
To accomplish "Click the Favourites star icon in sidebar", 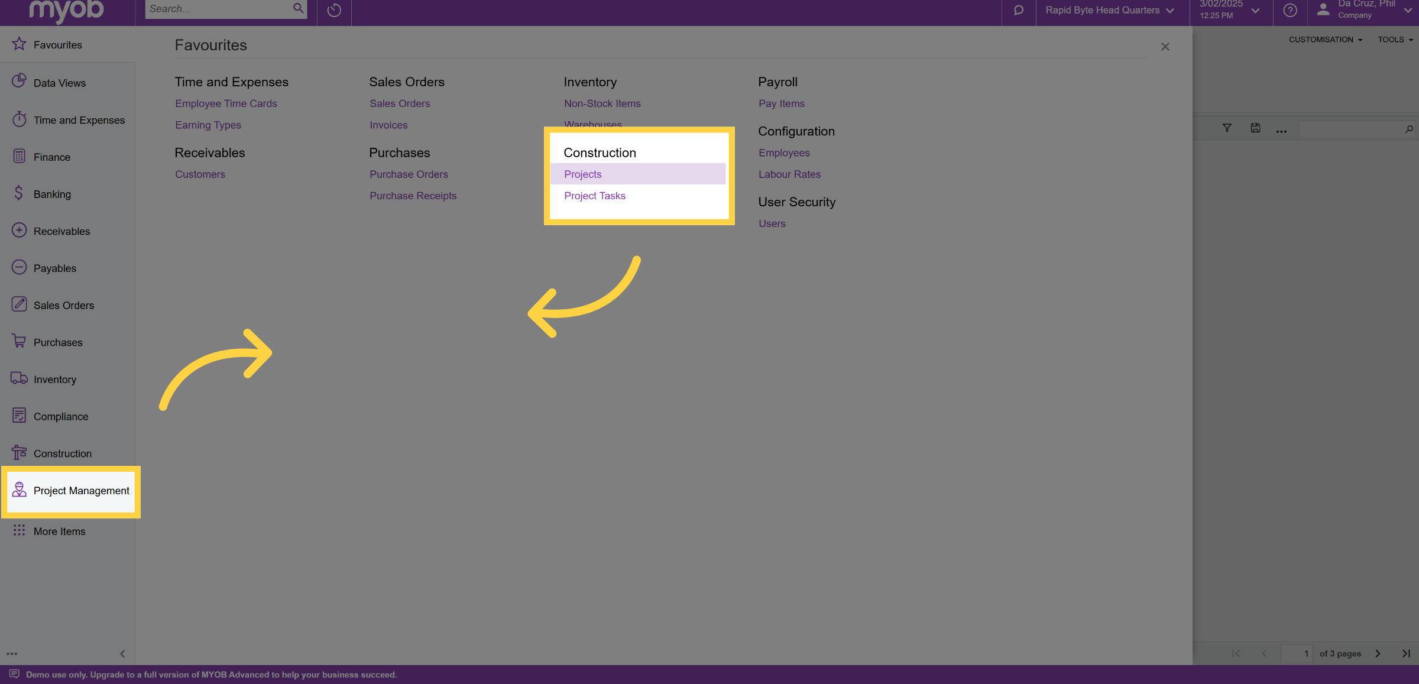I will pyautogui.click(x=19, y=44).
